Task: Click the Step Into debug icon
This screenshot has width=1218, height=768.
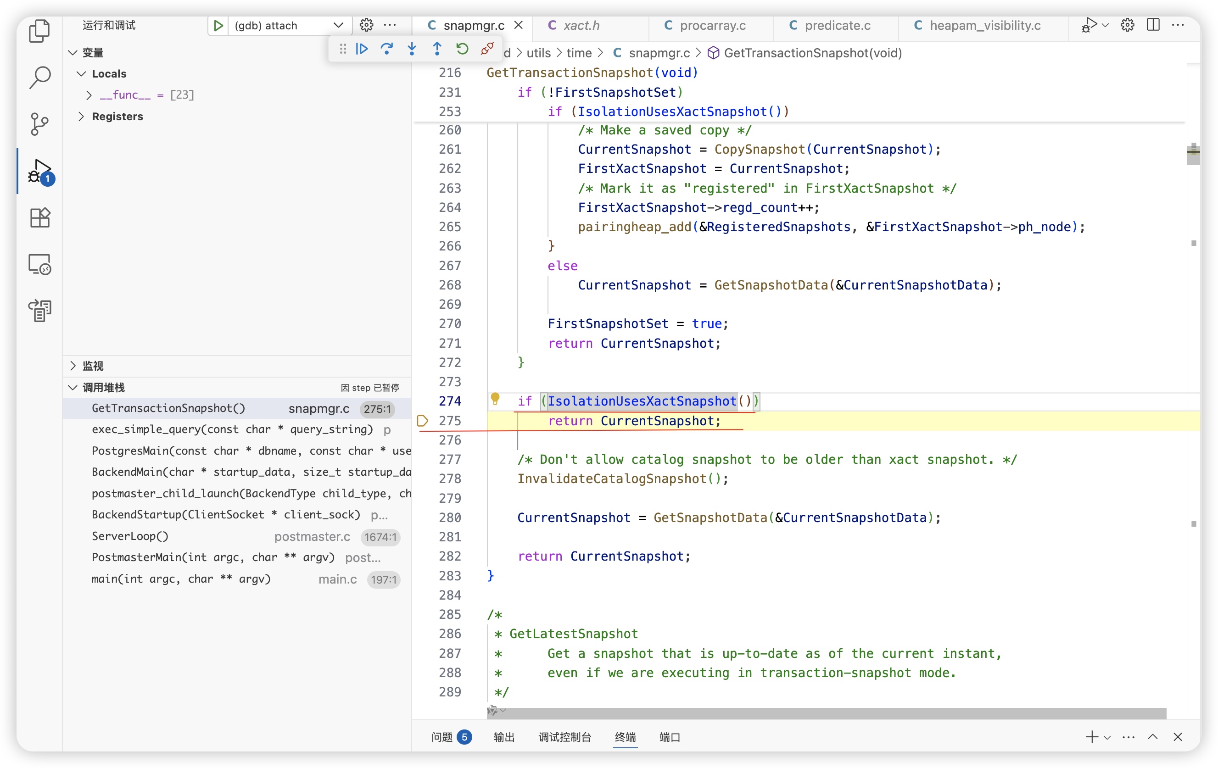Action: [412, 49]
